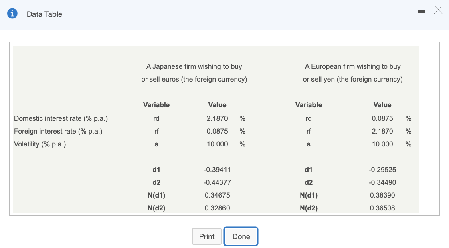The width and height of the screenshot is (449, 248).
Task: Click the Value column header for European firm
Action: tap(382, 105)
